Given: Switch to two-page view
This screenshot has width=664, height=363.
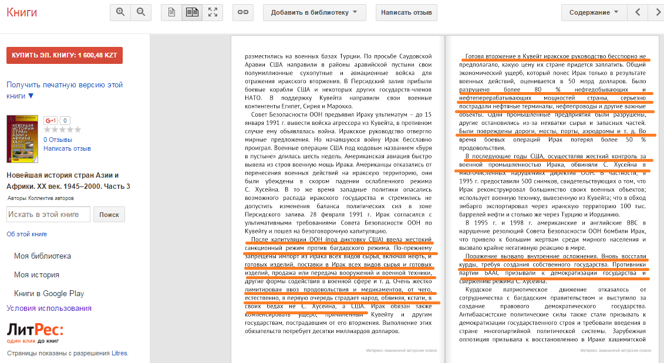Looking at the screenshot, I should coord(192,13).
